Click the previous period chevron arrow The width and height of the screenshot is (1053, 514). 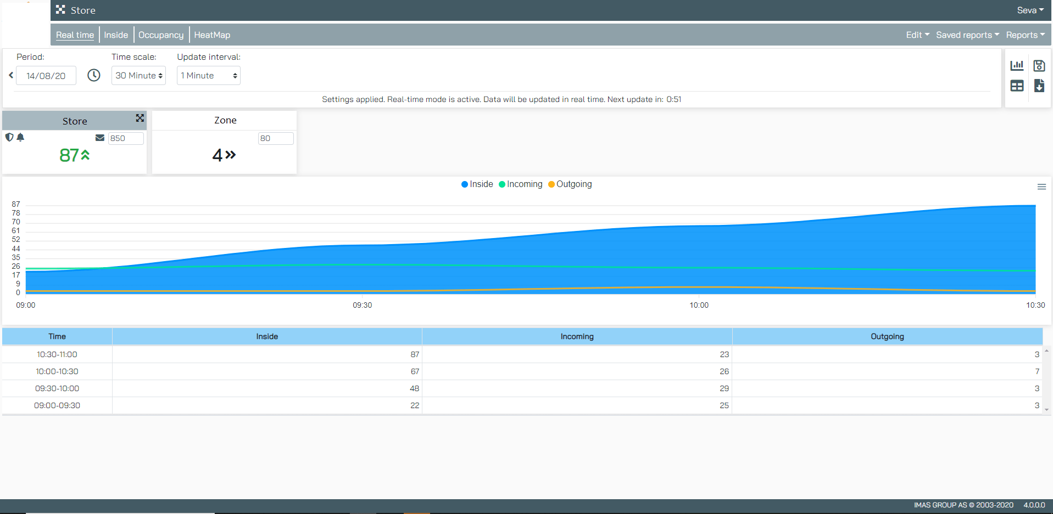pyautogui.click(x=10, y=75)
